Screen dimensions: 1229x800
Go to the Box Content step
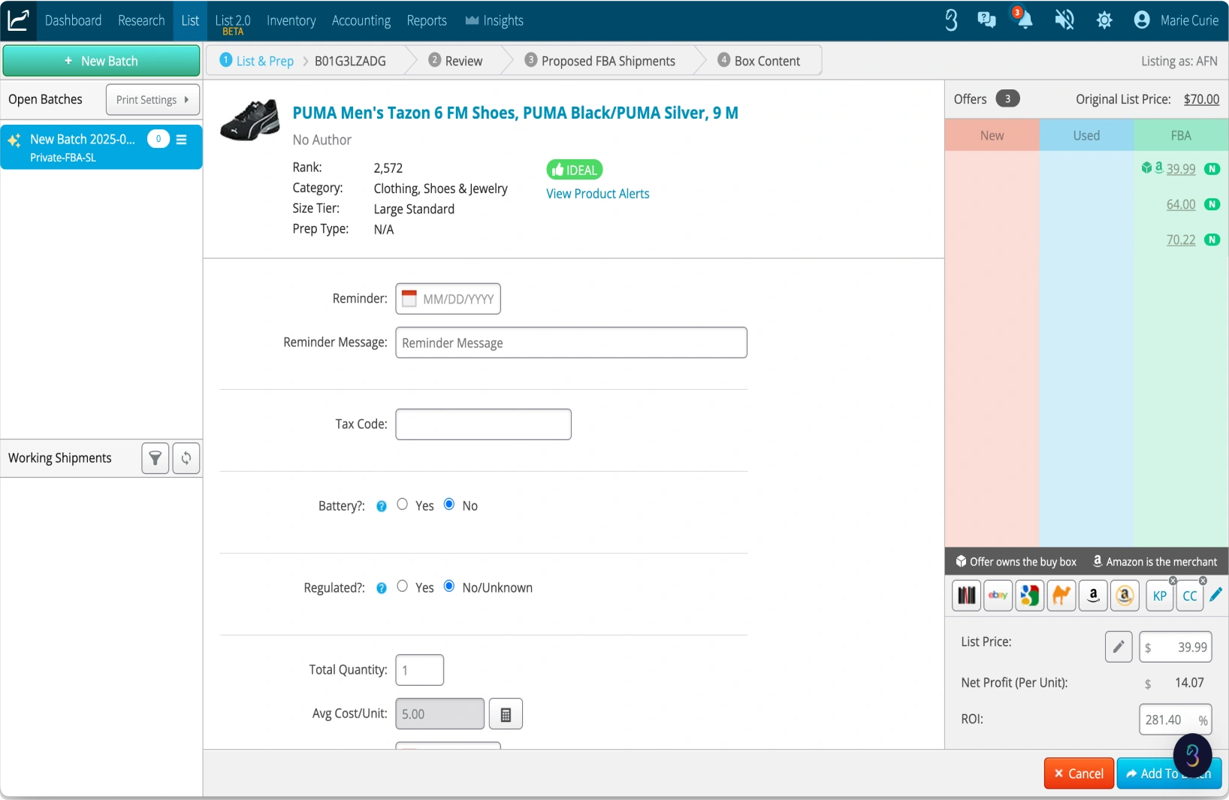(759, 61)
